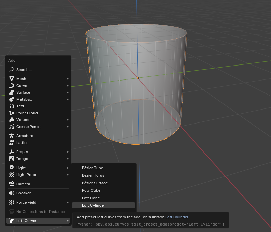Screen dimensions: 271x232
Task: Add a Text object
Action: [38, 106]
